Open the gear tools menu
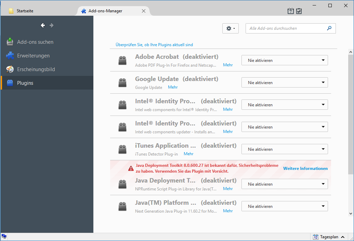354x241 pixels. pyautogui.click(x=230, y=28)
